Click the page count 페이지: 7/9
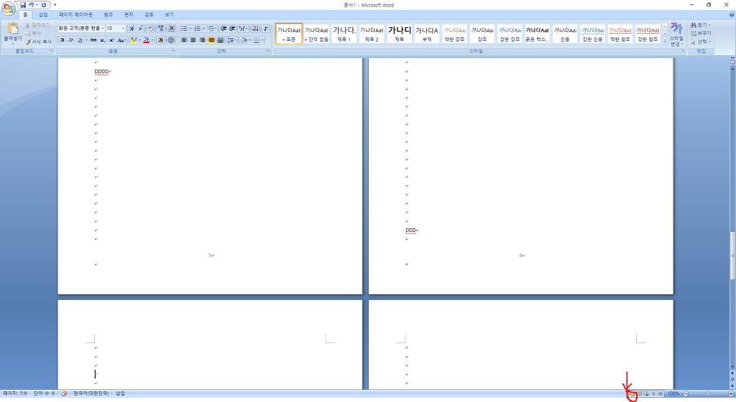 15,393
